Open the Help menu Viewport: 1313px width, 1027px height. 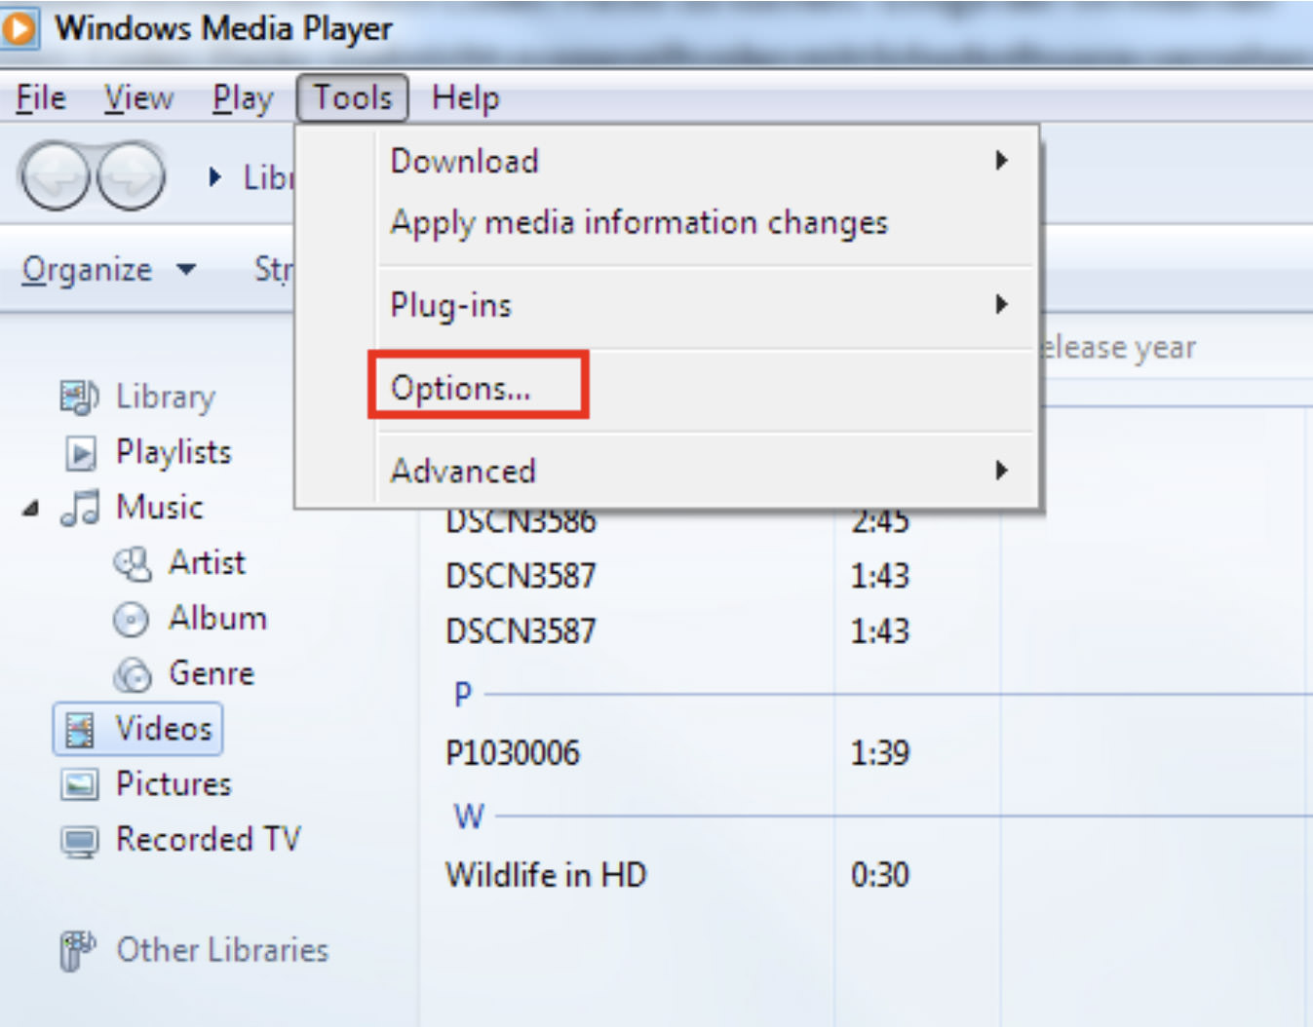[x=465, y=97]
